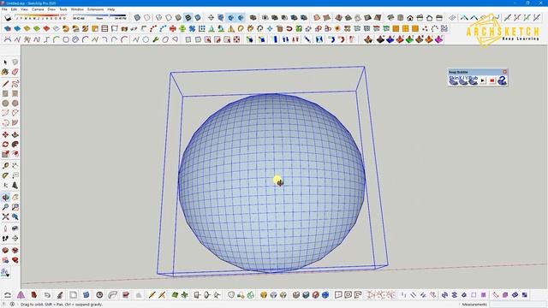Click the Soap Bubble X/Y icon
This screenshot has height=308, width=548.
coord(463,80)
